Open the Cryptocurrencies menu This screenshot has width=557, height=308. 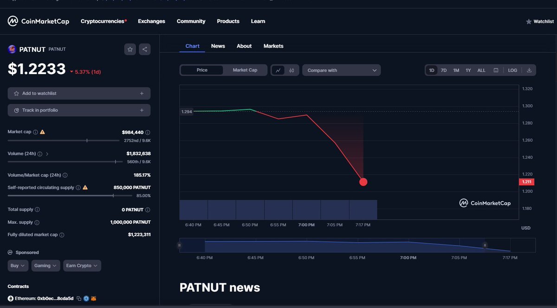102,21
